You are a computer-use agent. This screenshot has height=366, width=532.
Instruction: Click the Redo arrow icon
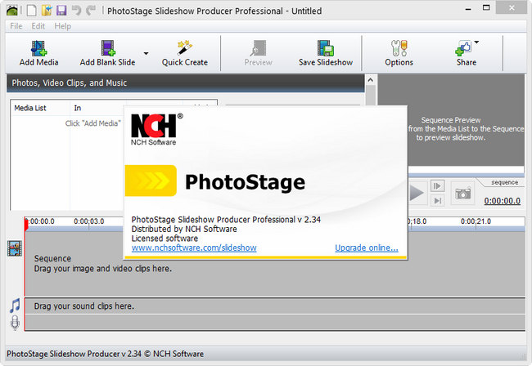tap(91, 10)
